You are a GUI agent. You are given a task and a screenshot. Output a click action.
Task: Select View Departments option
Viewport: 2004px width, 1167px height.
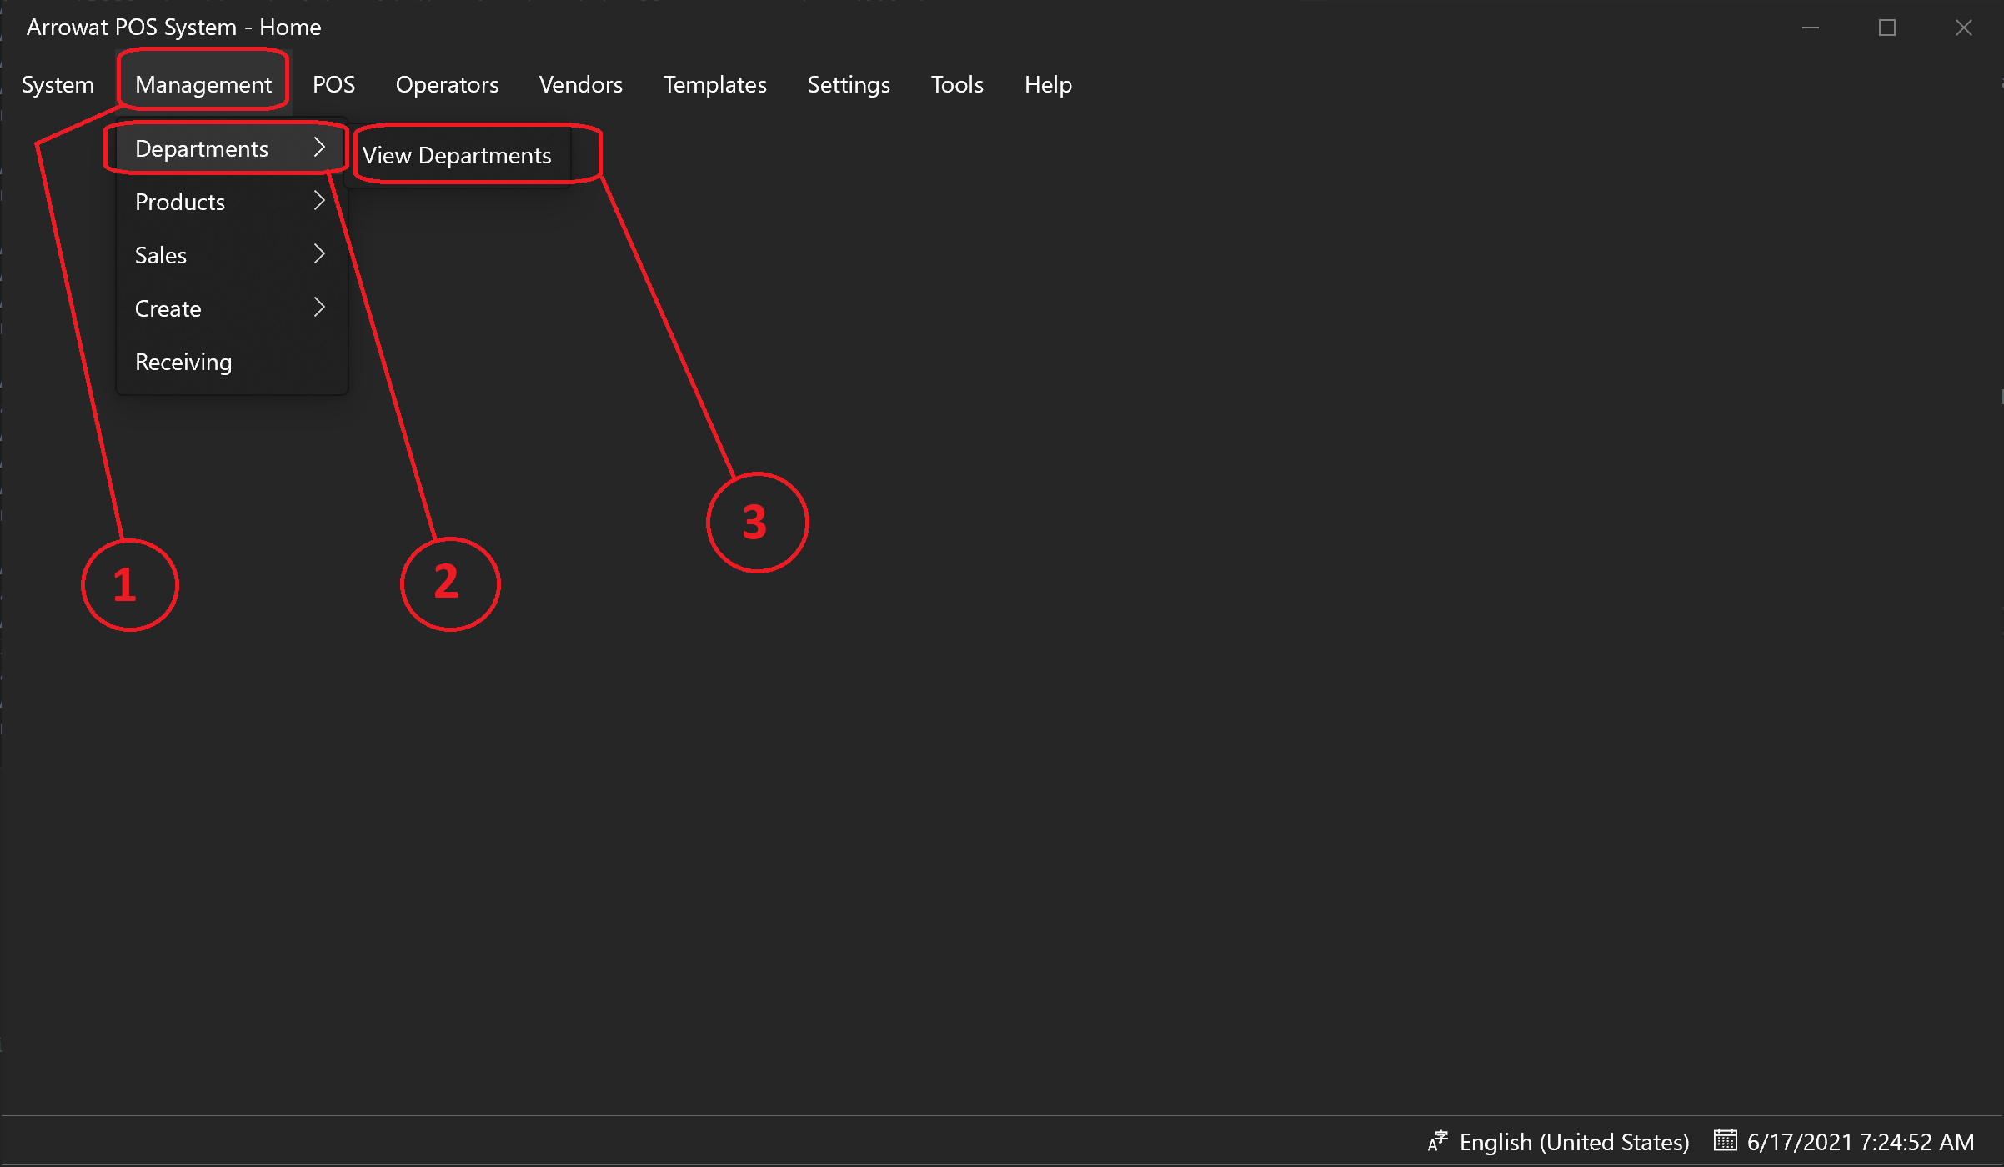tap(458, 154)
